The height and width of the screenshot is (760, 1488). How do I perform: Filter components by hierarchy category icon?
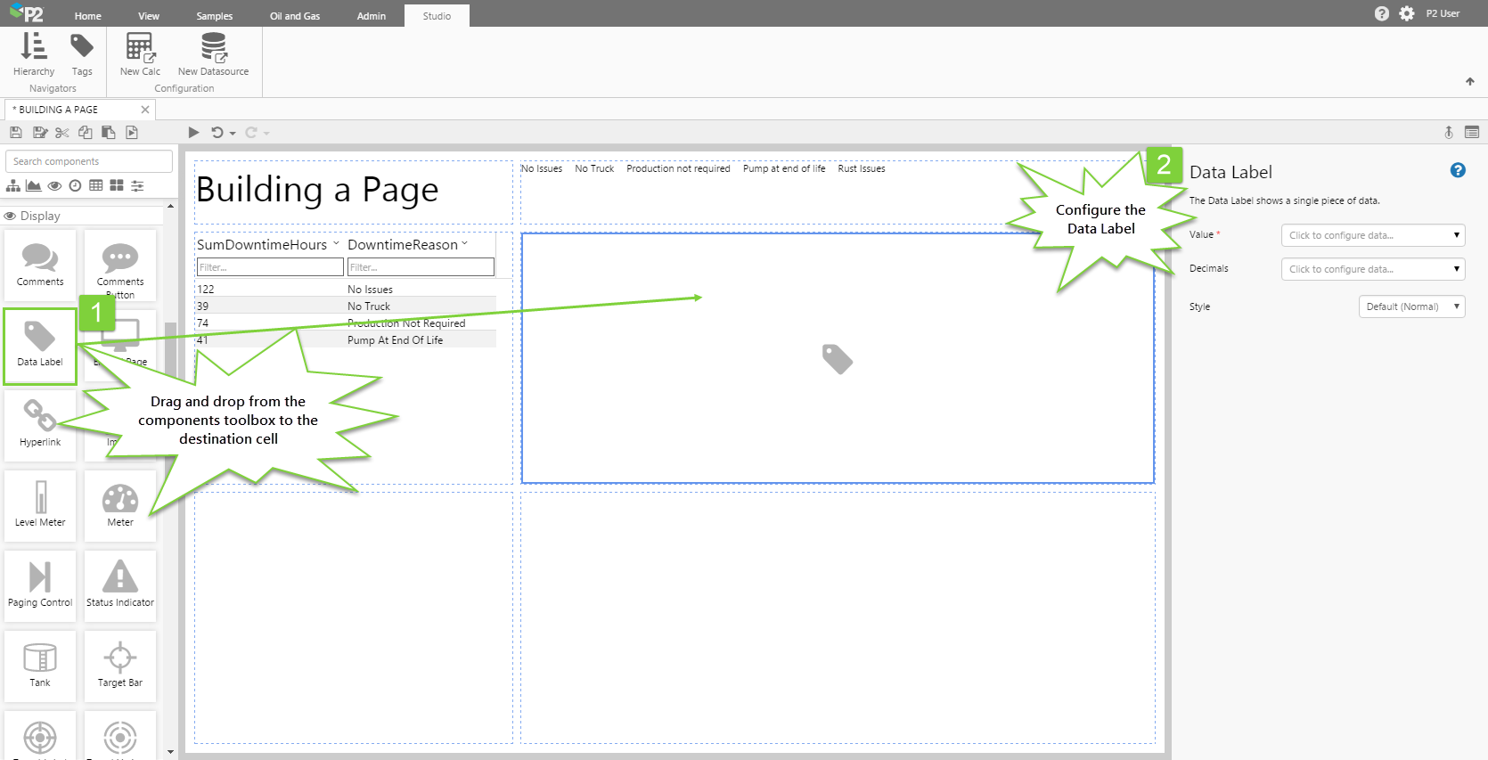point(13,185)
